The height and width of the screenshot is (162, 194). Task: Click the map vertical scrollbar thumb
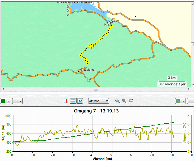pos(193,44)
